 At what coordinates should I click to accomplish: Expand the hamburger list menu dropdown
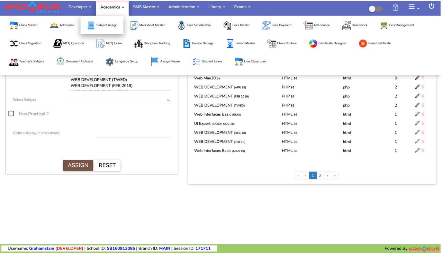coord(413,7)
